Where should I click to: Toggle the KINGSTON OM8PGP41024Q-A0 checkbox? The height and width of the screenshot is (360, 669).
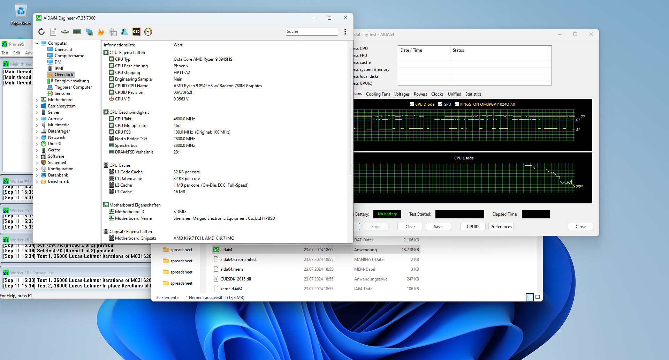tap(457, 104)
